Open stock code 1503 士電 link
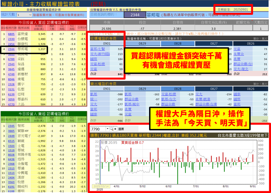Image resolution: width=271 pixels, height=193 pixels. pyautogui.click(x=11, y=146)
